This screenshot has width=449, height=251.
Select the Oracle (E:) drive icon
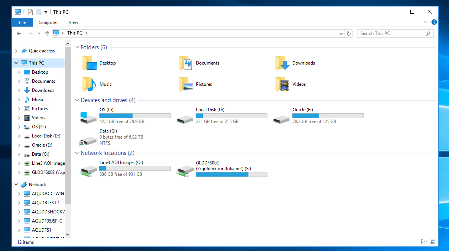pos(281,119)
